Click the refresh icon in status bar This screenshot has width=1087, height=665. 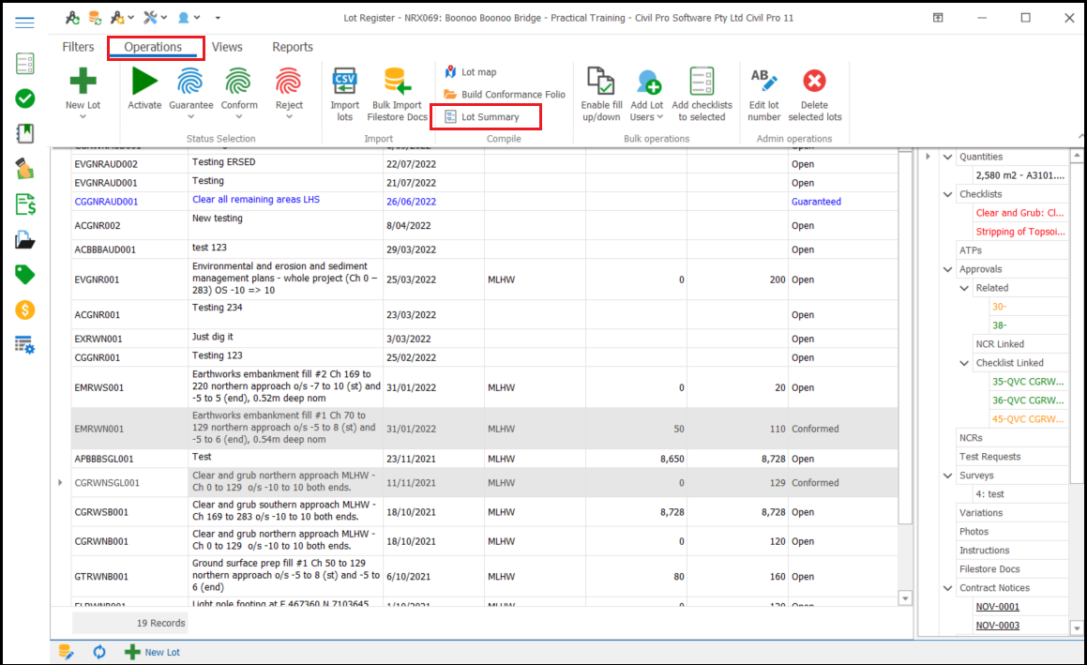99,652
